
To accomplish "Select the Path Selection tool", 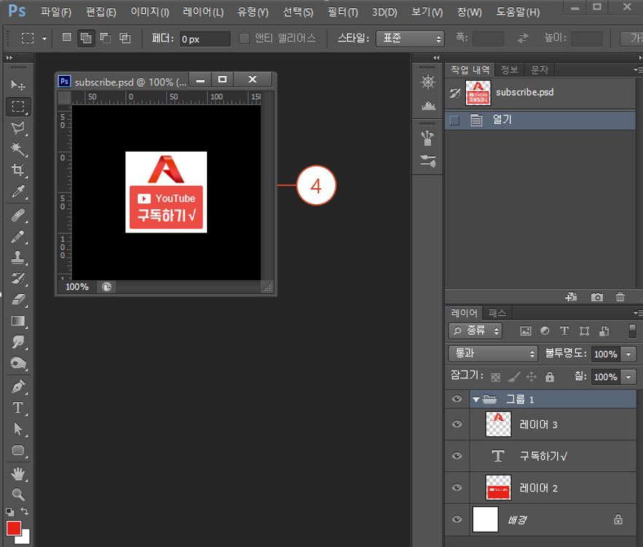I will click(17, 429).
